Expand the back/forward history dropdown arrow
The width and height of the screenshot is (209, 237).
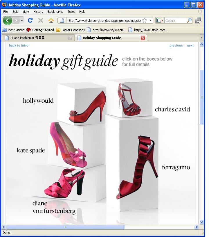click(22, 20)
